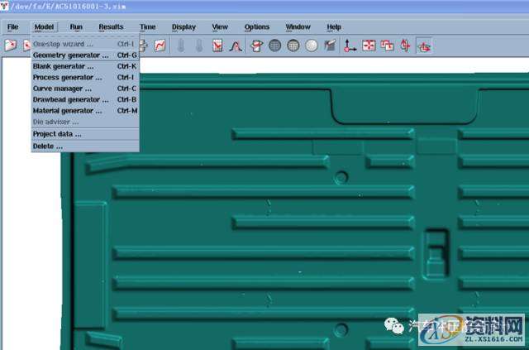Click the open file folder icon
This screenshot has width=529, height=350.
[12, 46]
